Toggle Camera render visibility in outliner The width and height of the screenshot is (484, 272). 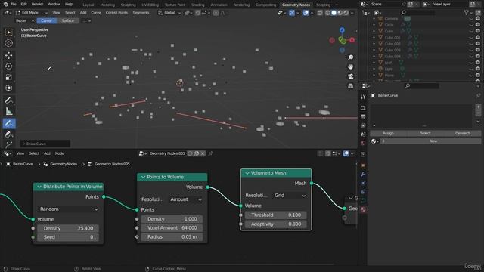click(x=478, y=18)
